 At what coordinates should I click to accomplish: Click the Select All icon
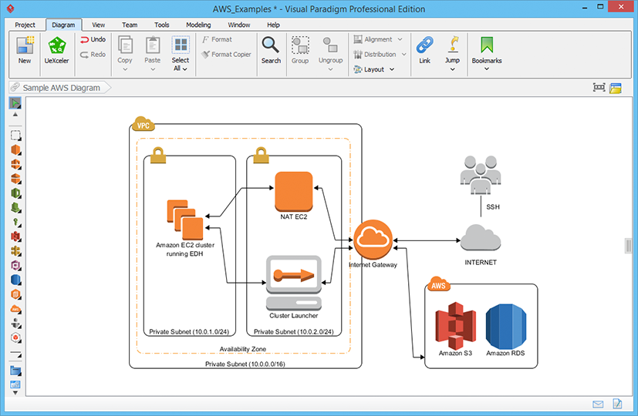pyautogui.click(x=181, y=45)
